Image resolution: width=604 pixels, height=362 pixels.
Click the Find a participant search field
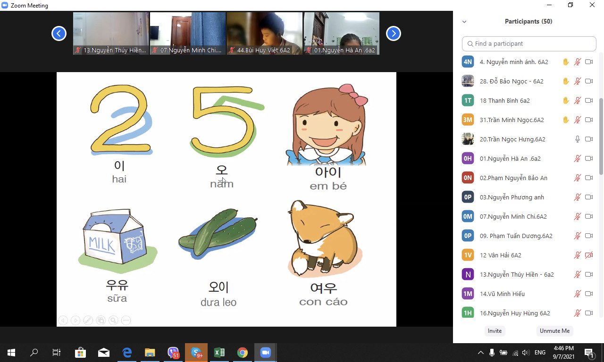529,43
